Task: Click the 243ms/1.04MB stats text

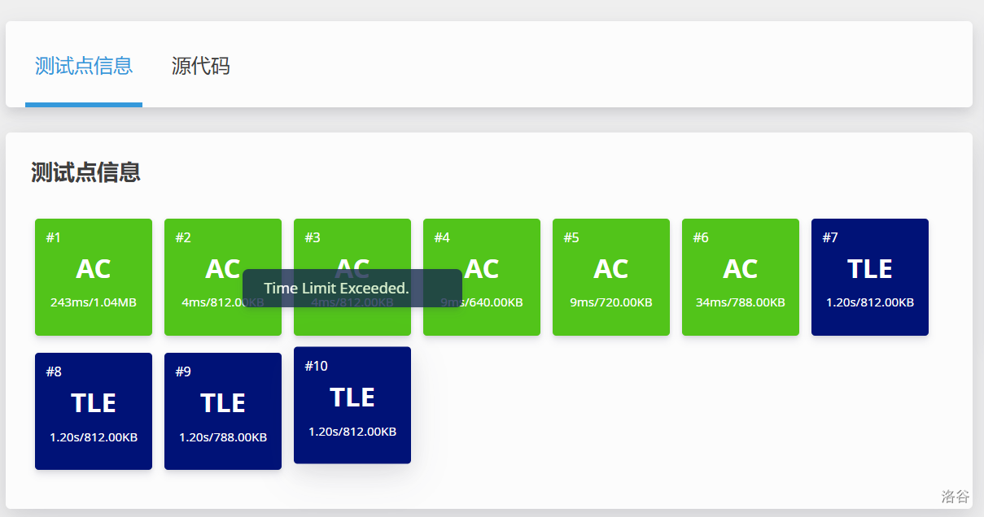Action: click(x=94, y=302)
